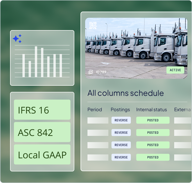Click the ACTIVE status badge
The width and height of the screenshot is (192, 183).
tap(175, 70)
